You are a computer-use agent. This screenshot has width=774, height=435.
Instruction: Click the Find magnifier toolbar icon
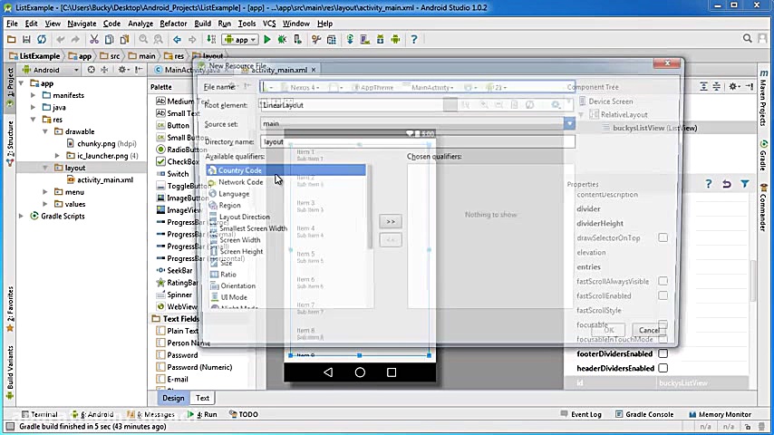click(x=143, y=40)
